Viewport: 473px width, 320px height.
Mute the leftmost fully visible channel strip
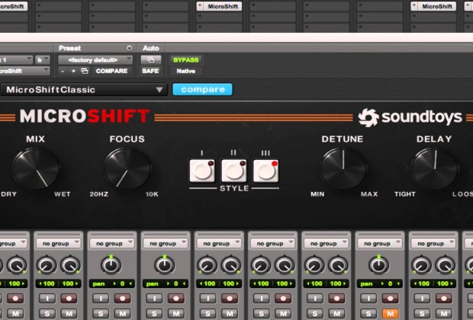point(69,313)
